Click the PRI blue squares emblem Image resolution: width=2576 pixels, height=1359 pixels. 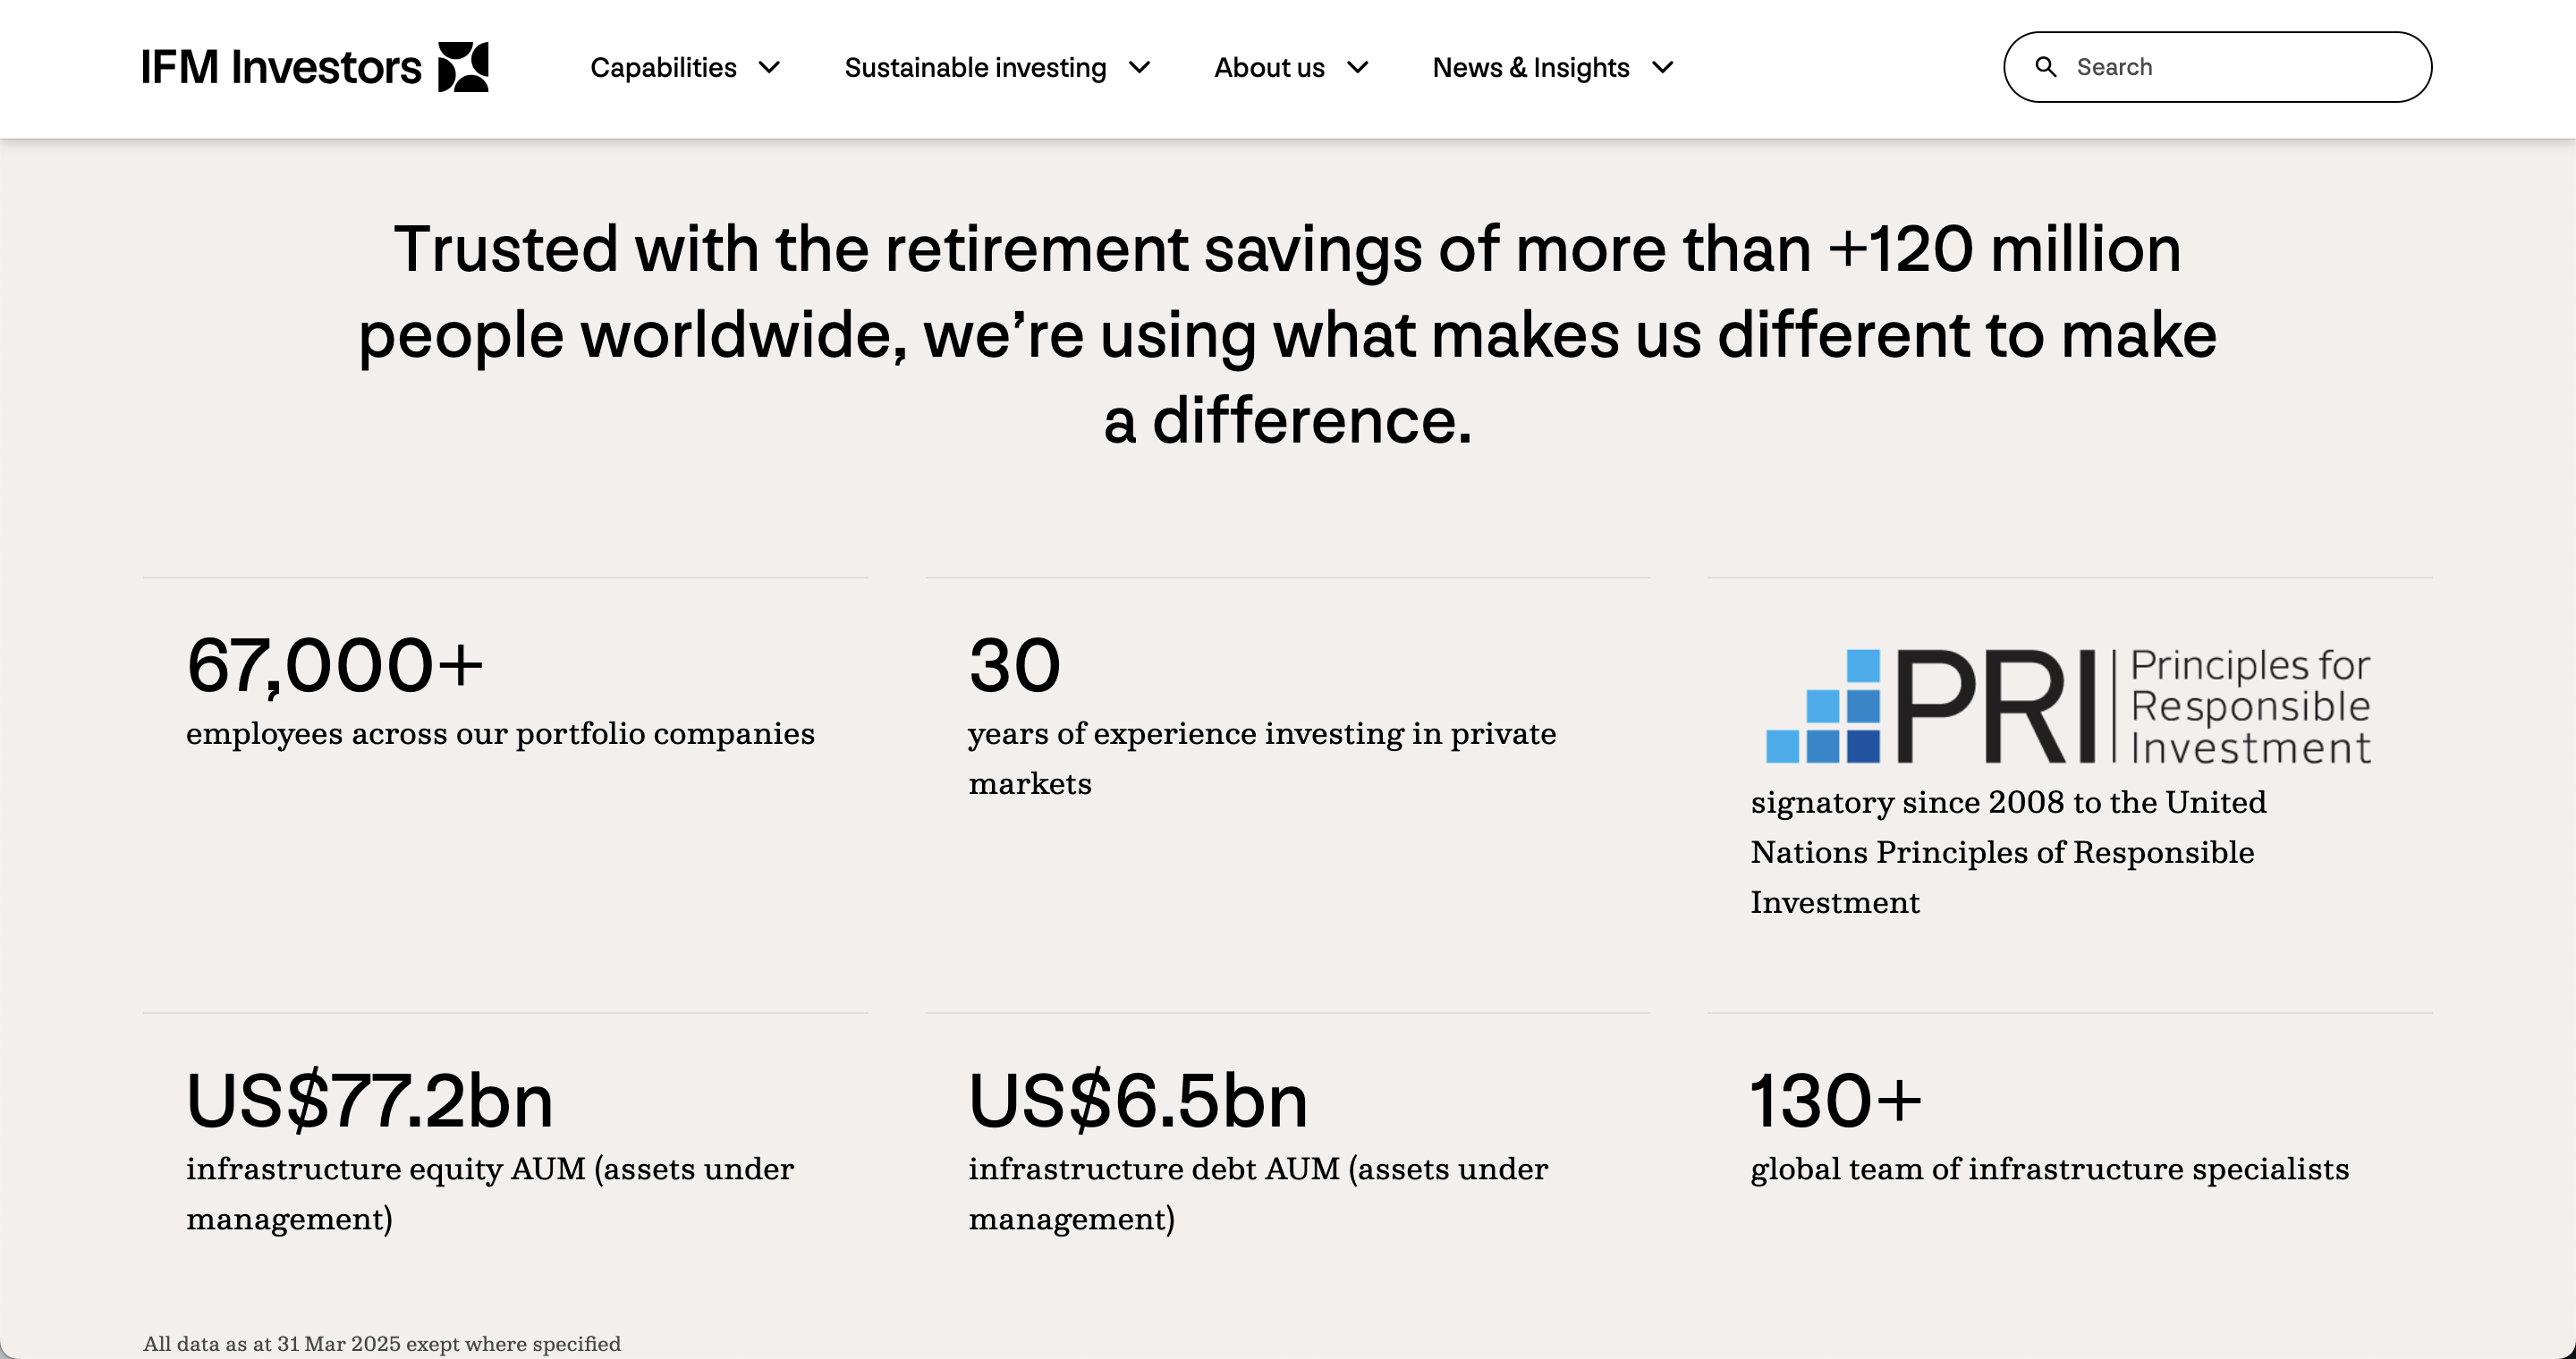[1822, 706]
